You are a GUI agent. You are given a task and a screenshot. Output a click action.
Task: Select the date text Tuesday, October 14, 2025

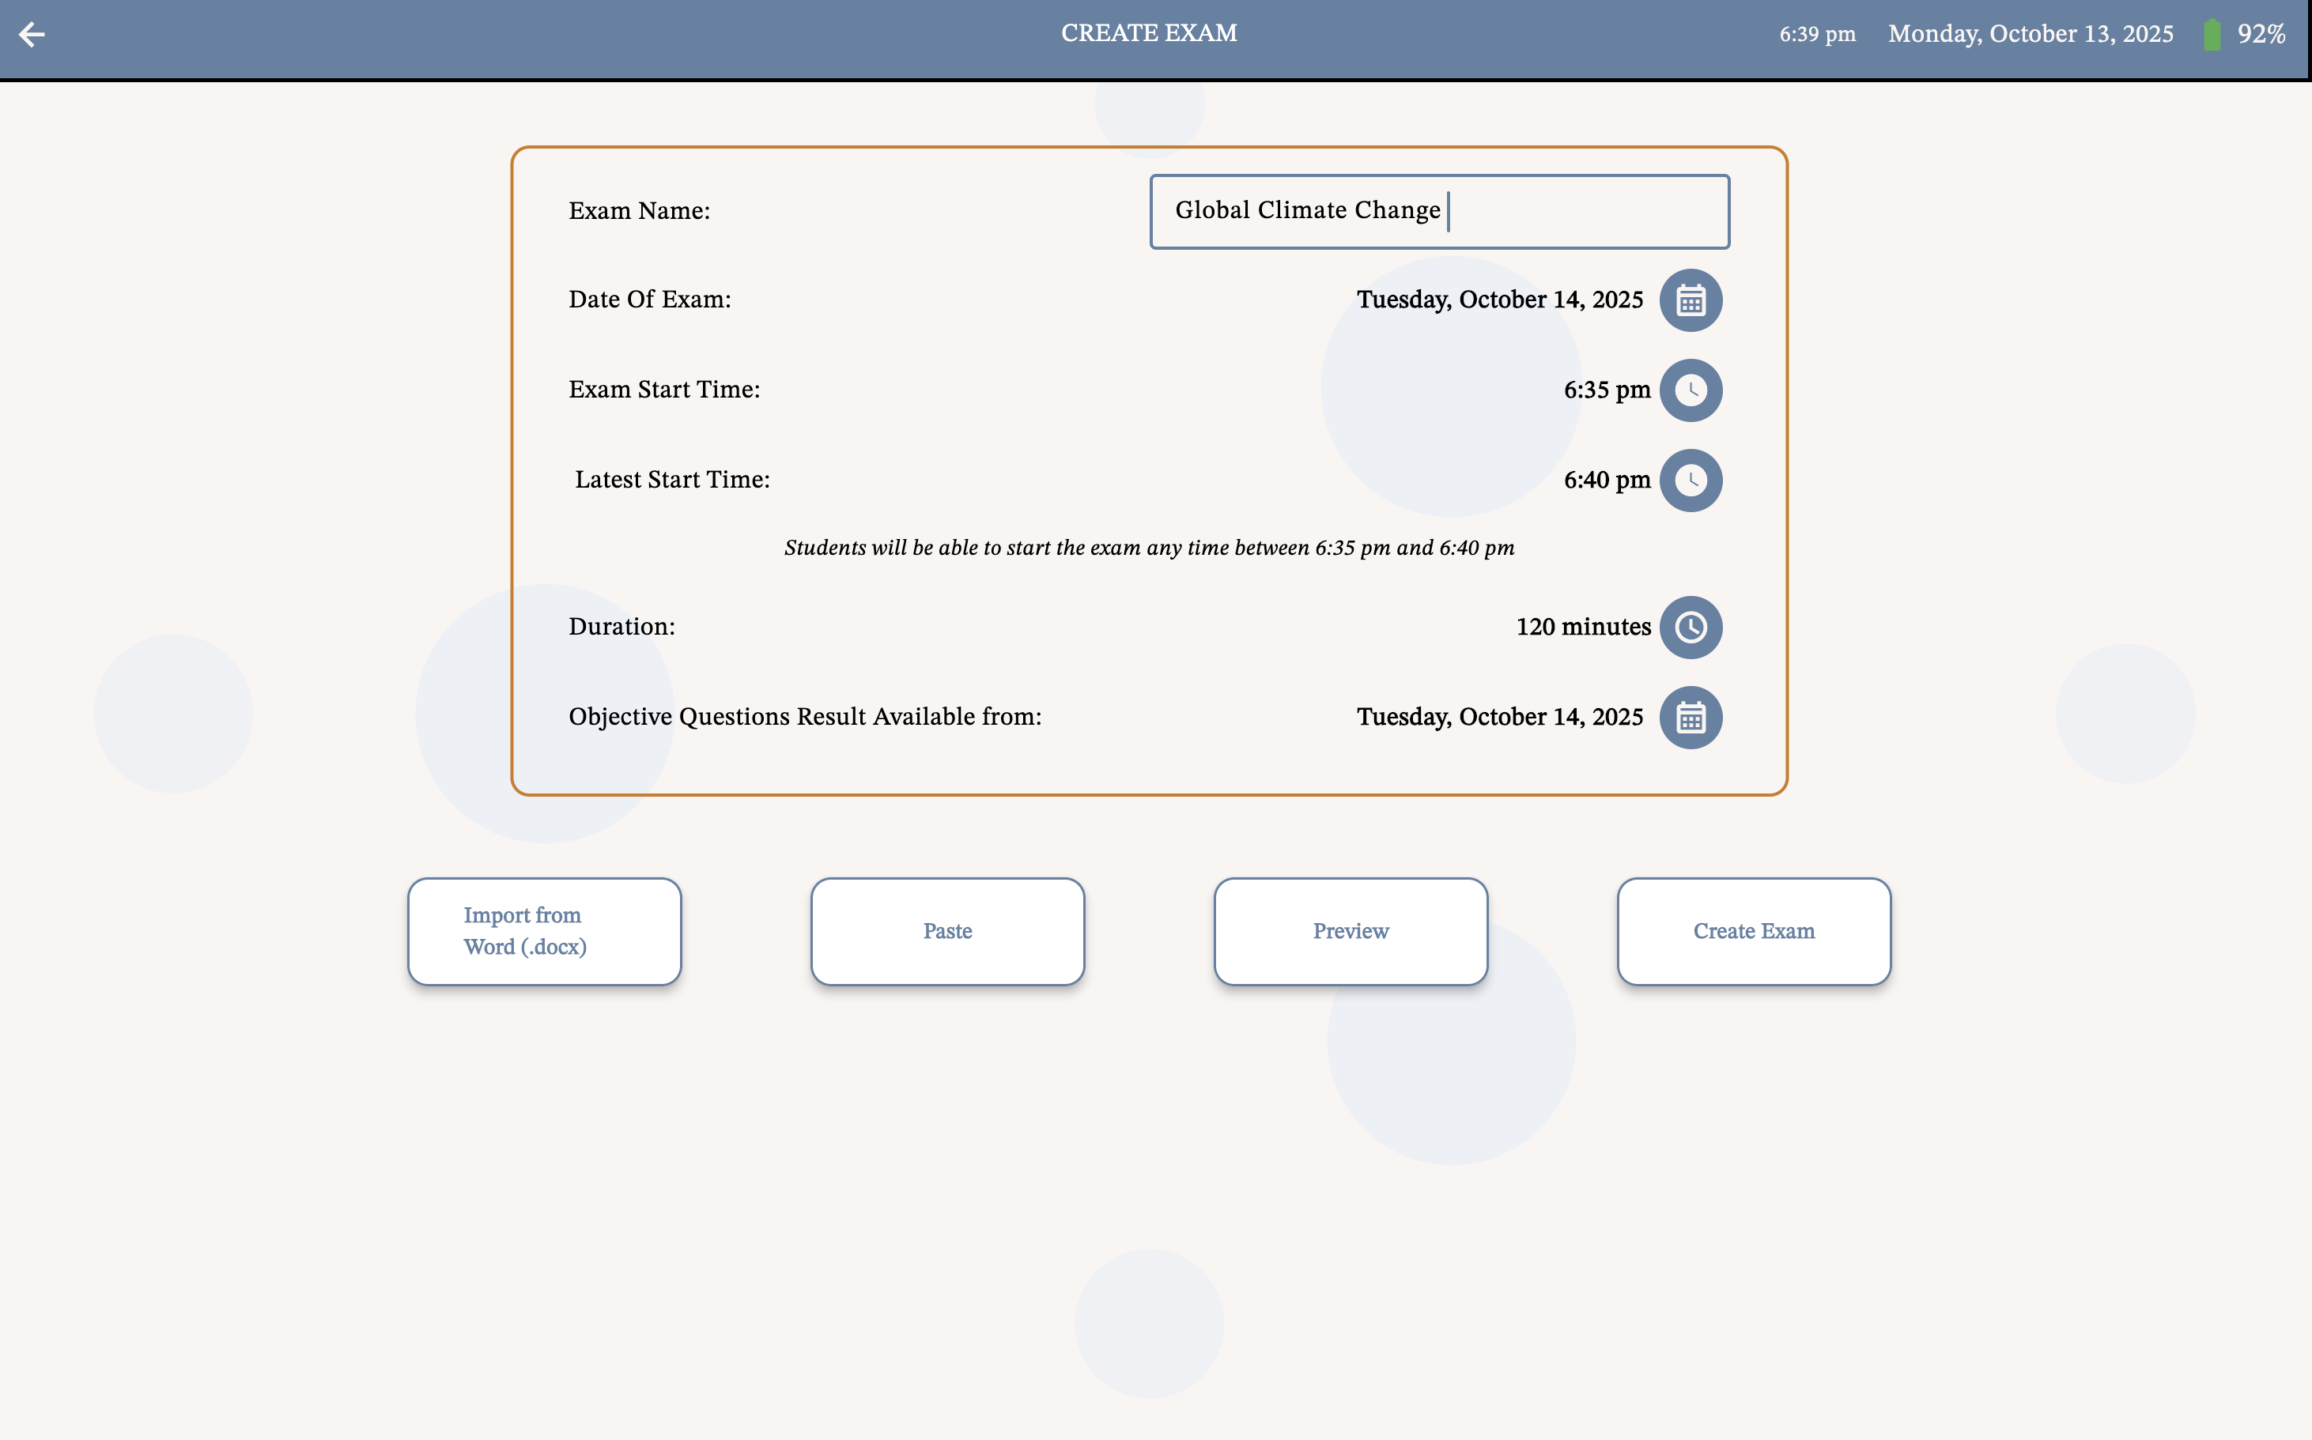tap(1501, 299)
